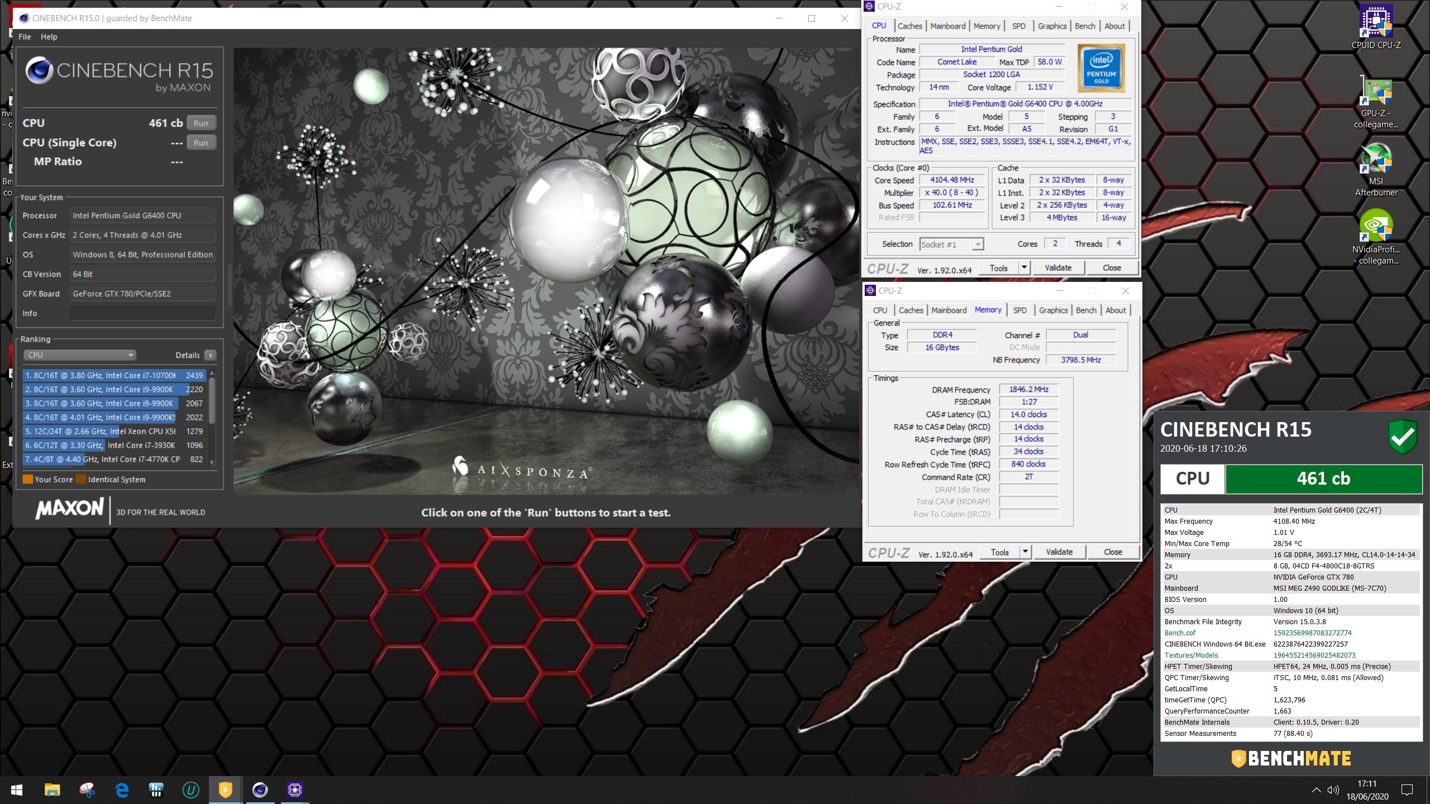The width and height of the screenshot is (1430, 804).
Task: Expand ranking Details arrow button
Action: coord(211,355)
